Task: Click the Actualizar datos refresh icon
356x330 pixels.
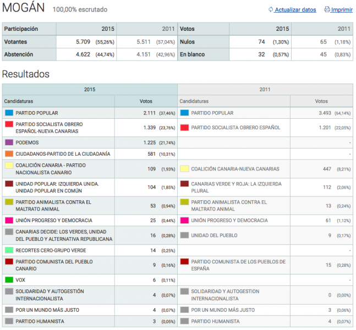Action: (270, 9)
